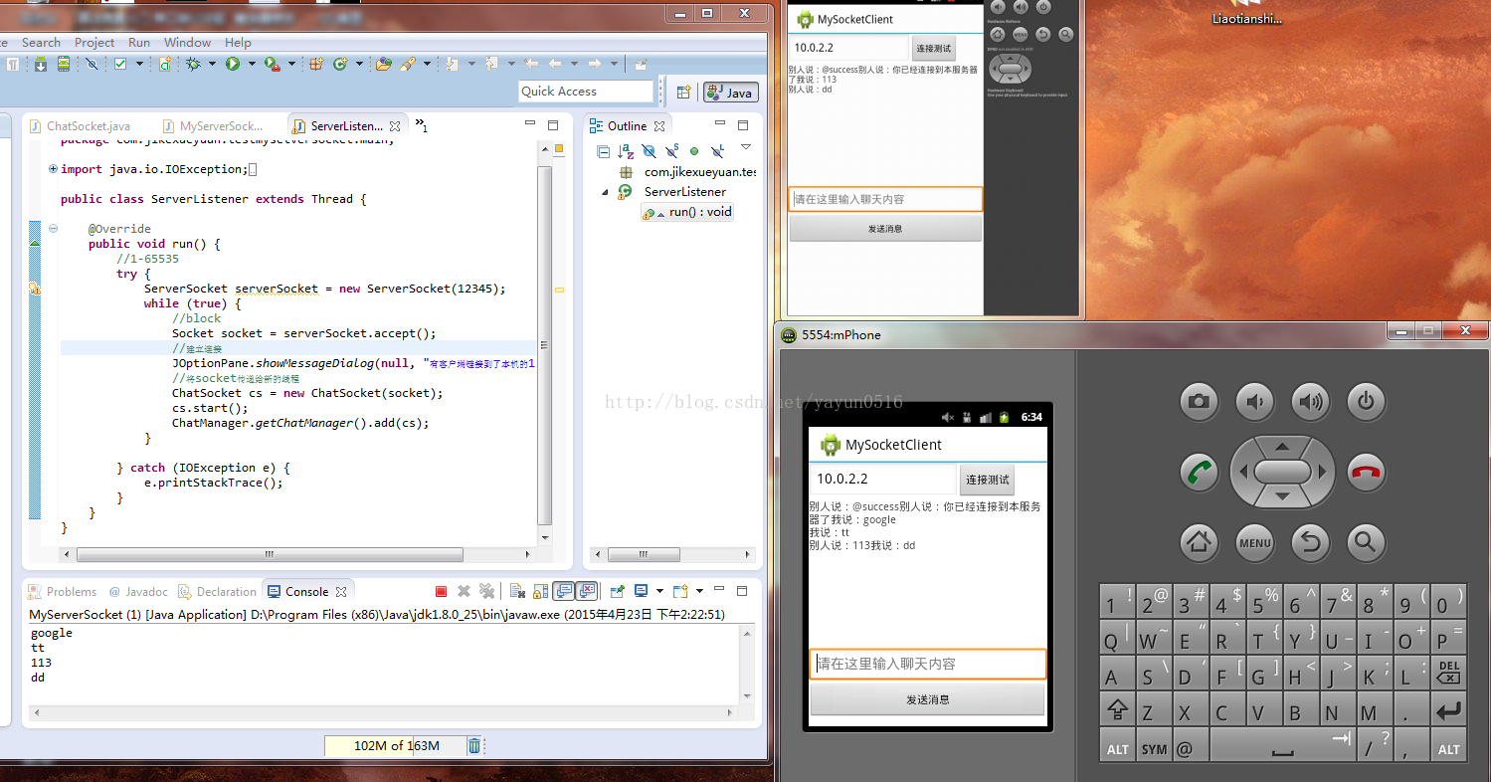
Task: Click the green Run launch icon
Action: [x=233, y=64]
